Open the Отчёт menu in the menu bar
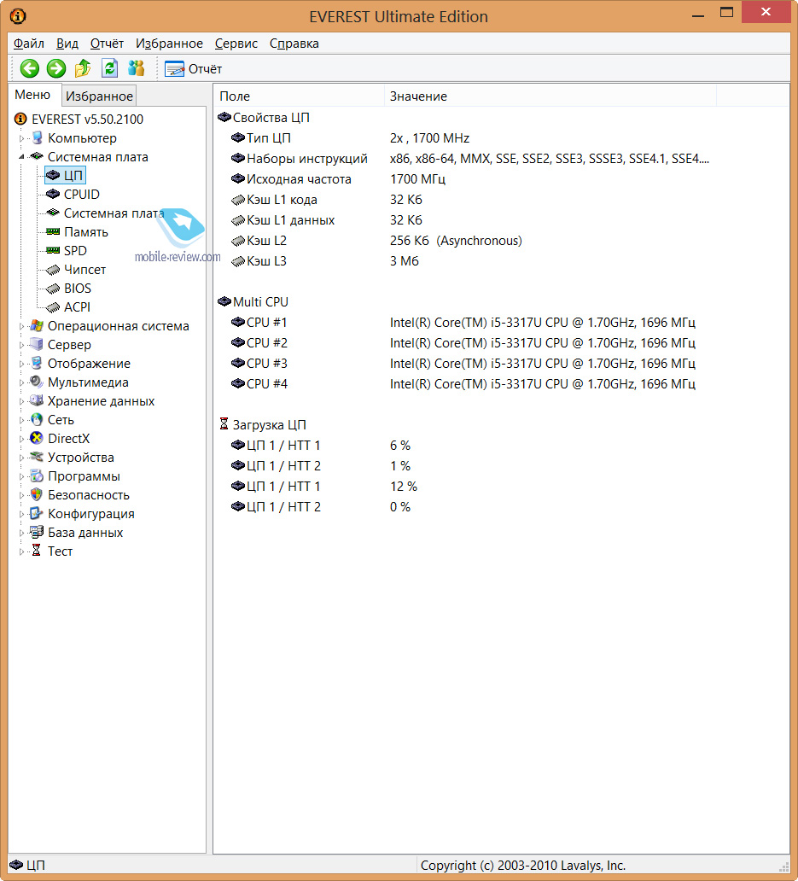 pyautogui.click(x=107, y=44)
